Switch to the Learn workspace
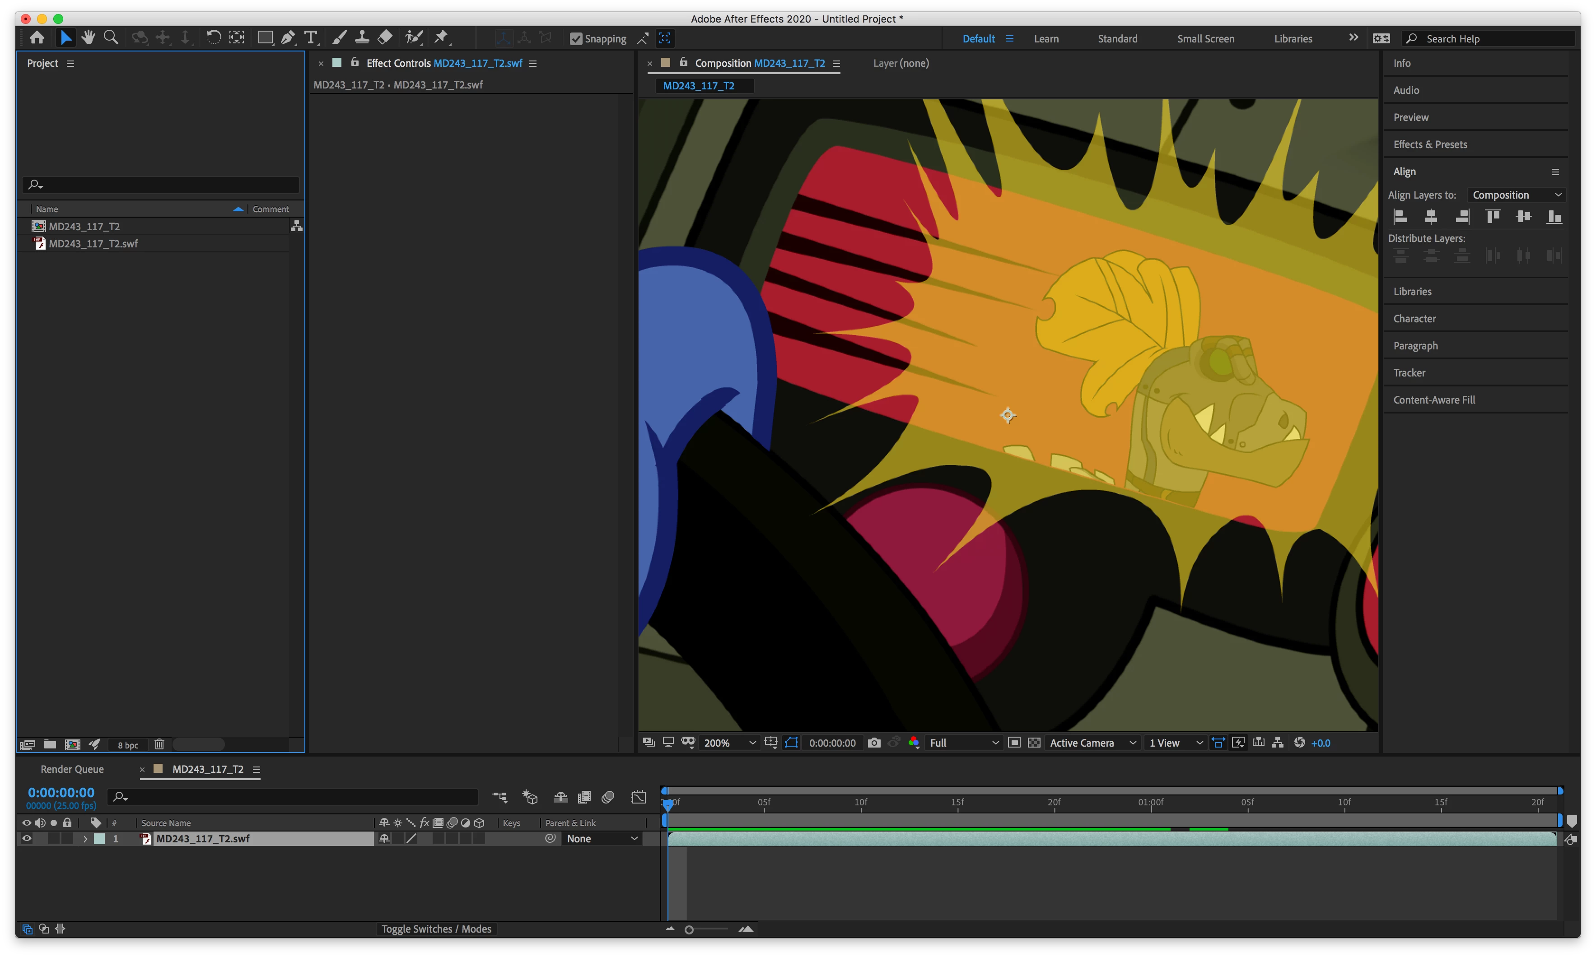 1046,39
